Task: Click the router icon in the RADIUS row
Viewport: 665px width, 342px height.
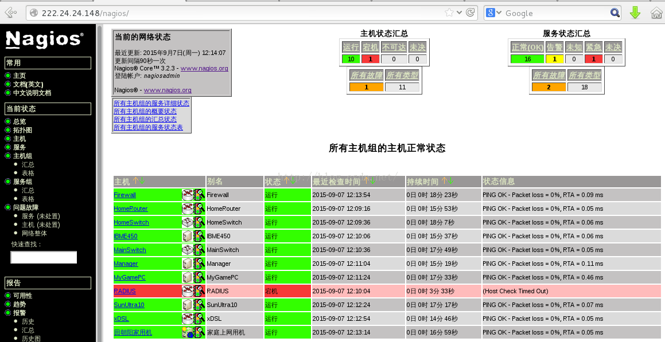Action: 188,291
